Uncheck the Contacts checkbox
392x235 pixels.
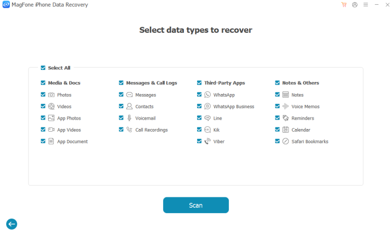pyautogui.click(x=121, y=106)
